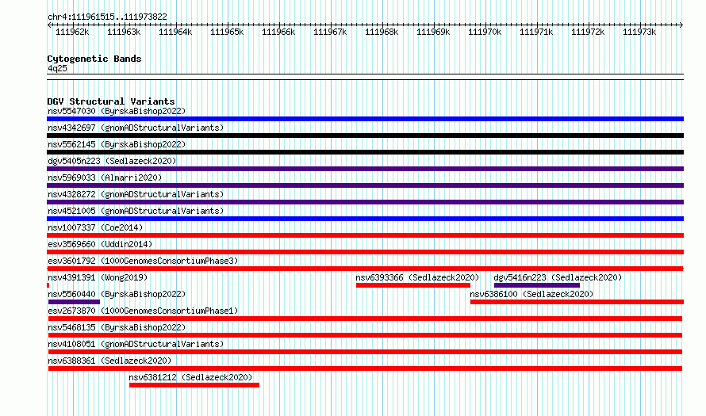Click the red bar under esv2673870

365,319
